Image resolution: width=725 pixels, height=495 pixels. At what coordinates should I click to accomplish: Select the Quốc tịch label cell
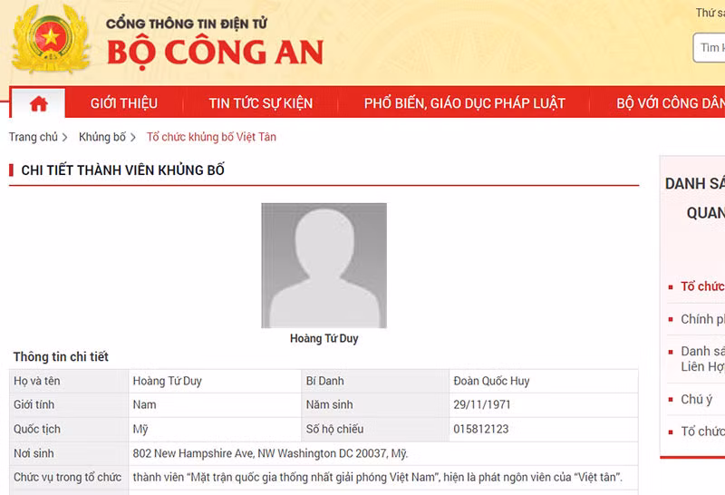click(x=69, y=430)
